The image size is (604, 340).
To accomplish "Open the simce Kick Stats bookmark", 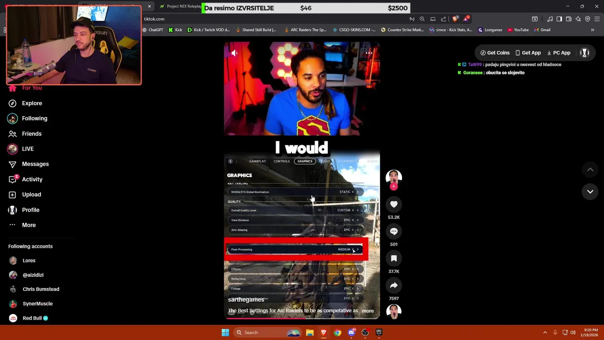I will (x=451, y=30).
